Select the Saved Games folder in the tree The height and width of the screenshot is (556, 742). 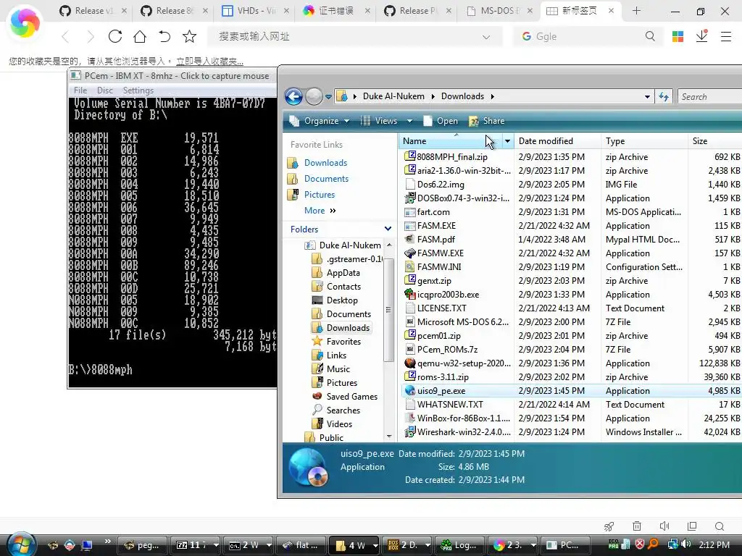tap(351, 397)
